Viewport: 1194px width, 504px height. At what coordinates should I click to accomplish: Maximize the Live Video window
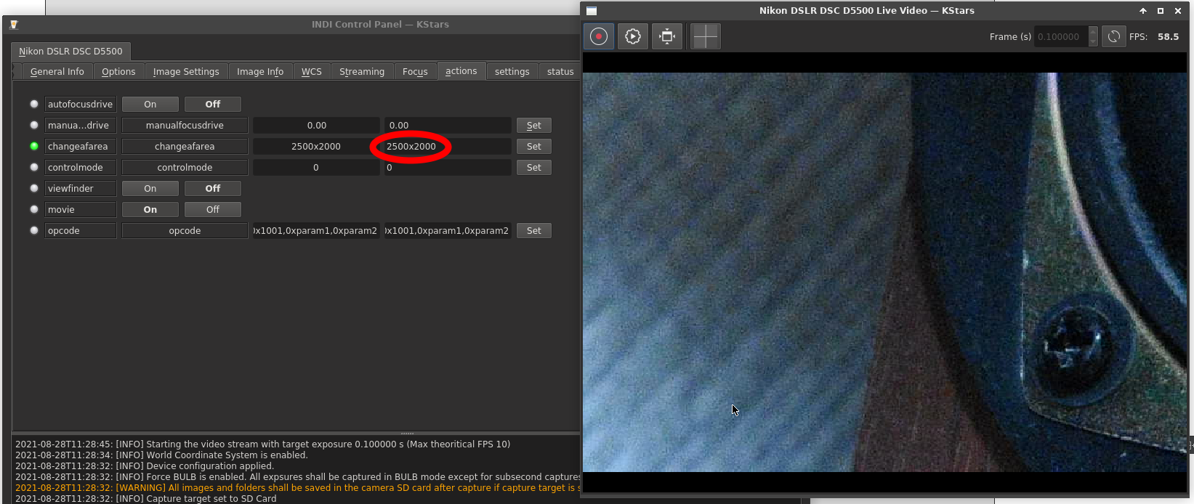[1161, 11]
